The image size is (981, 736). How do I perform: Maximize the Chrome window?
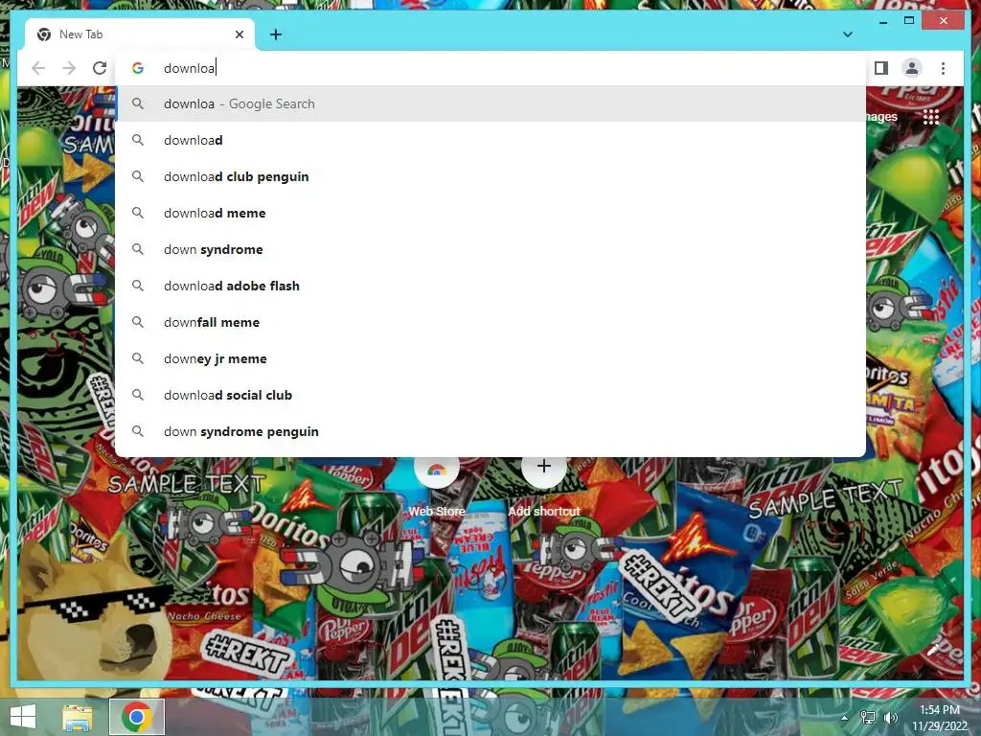(x=909, y=21)
